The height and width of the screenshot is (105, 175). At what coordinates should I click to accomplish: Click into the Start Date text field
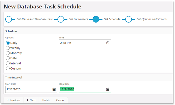click(28, 89)
